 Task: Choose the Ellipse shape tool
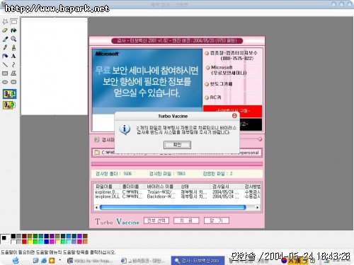coord(5,82)
